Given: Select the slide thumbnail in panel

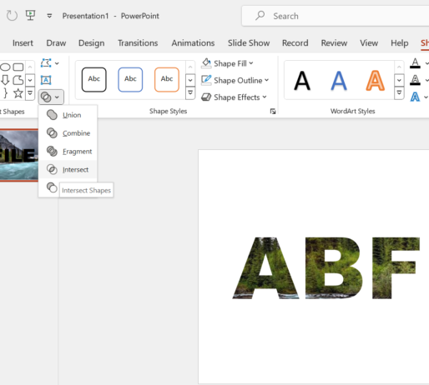Looking at the screenshot, I should [19, 155].
